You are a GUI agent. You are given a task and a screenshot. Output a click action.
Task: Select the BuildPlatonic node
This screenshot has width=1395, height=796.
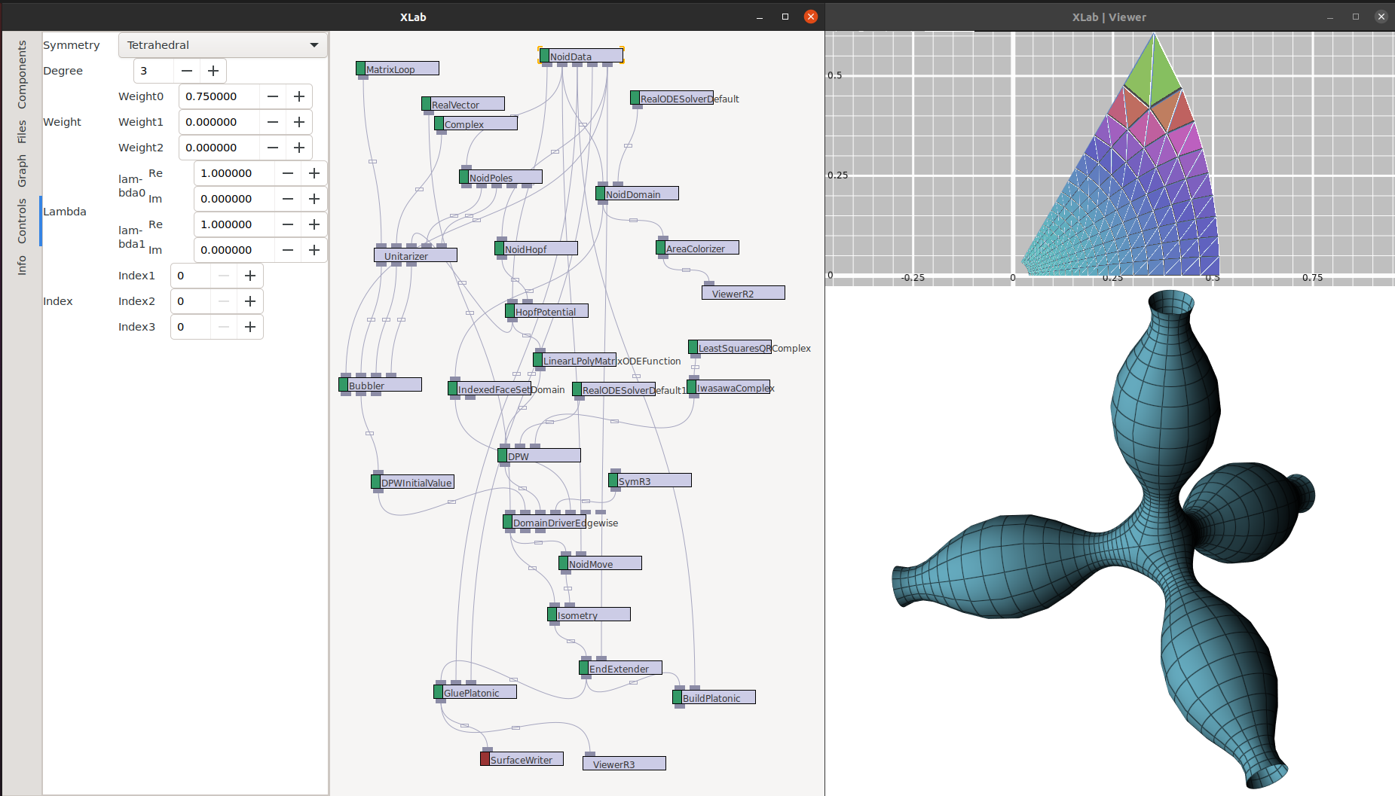tap(714, 698)
